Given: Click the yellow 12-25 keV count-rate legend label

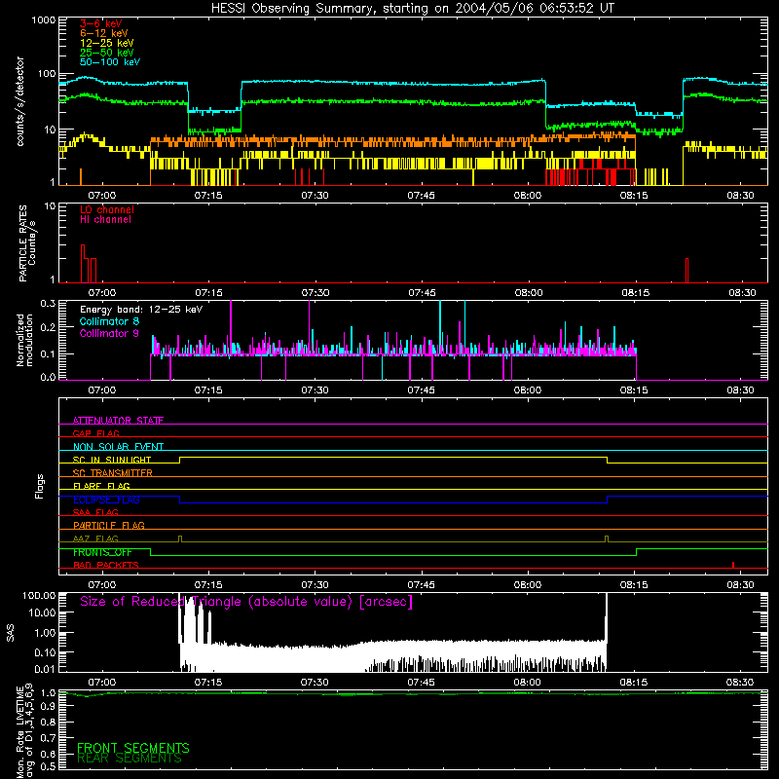Looking at the screenshot, I should [106, 43].
